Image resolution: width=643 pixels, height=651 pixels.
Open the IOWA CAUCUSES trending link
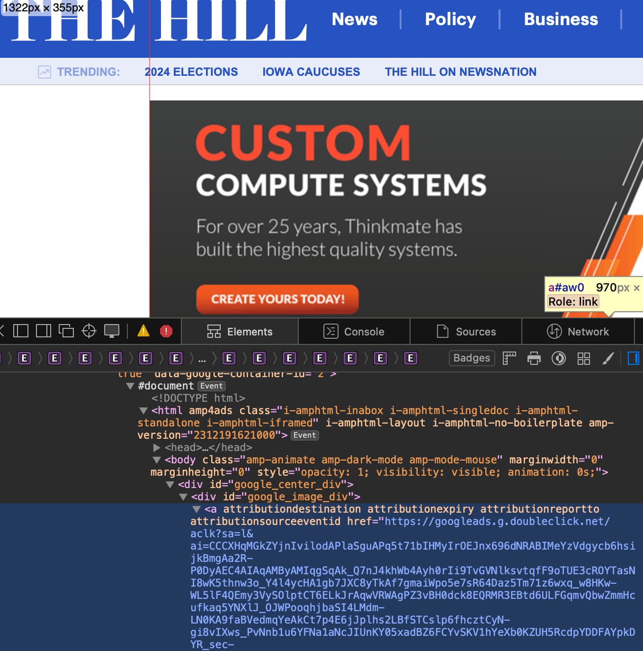pos(311,72)
